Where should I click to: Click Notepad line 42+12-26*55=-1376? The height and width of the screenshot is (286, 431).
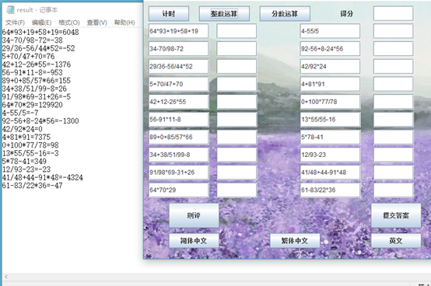pyautogui.click(x=37, y=65)
